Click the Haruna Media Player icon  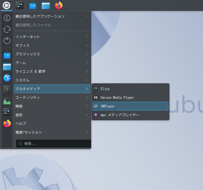point(96,97)
